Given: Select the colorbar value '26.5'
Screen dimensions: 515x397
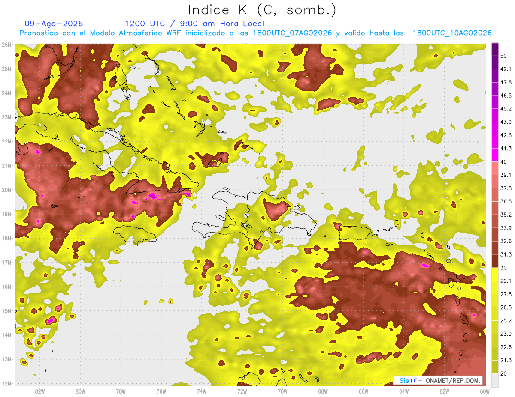Looking at the screenshot, I should [506, 307].
